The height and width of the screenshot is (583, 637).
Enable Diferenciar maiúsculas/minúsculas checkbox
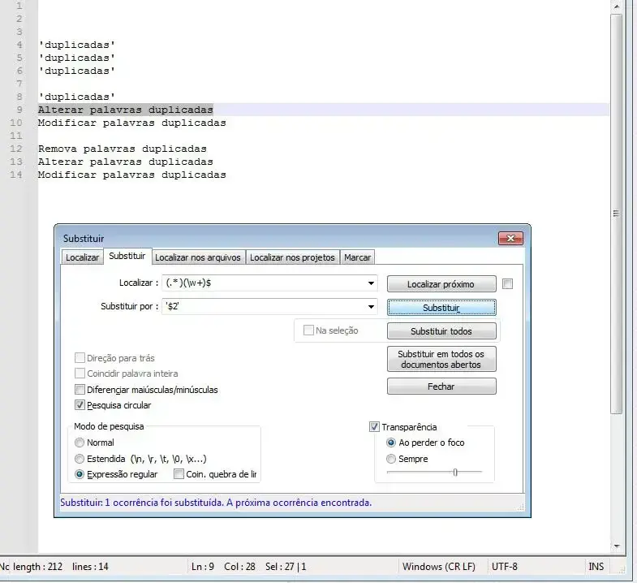(80, 390)
